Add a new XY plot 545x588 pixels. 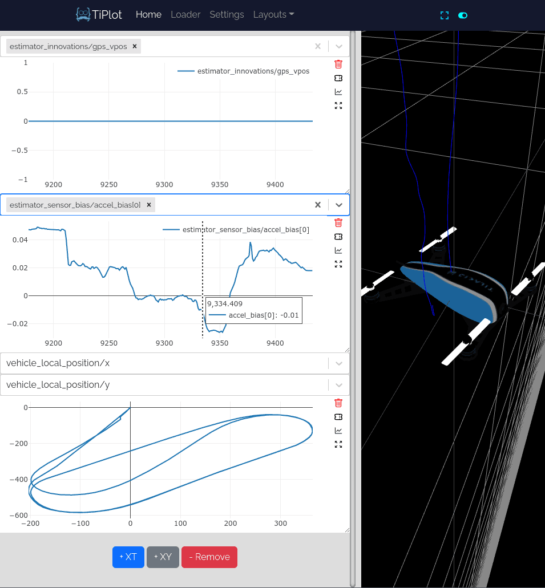[x=163, y=557]
